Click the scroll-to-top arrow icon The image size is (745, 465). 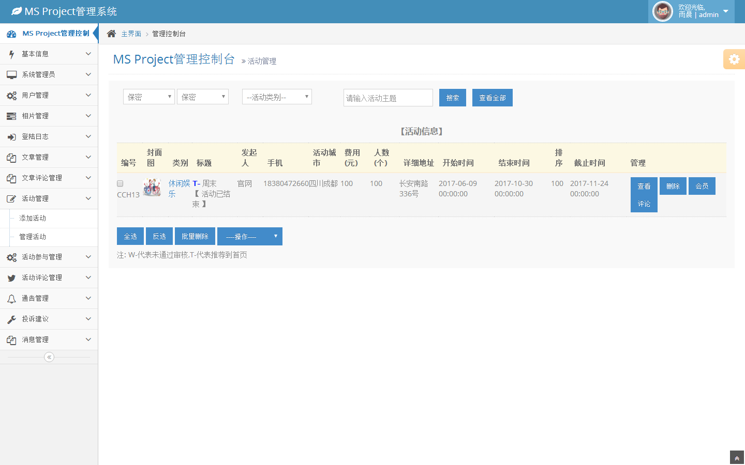pos(737,458)
